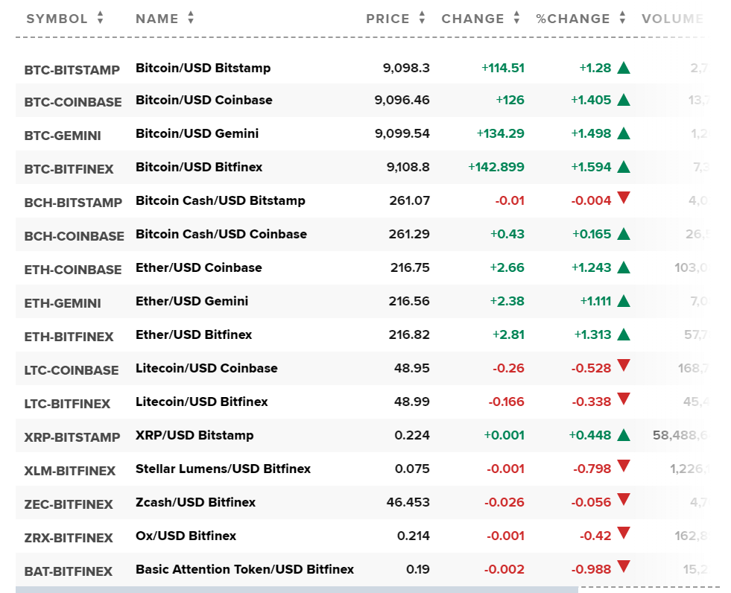The height and width of the screenshot is (593, 731).
Task: Click the green triangle beside +1.243
Action: click(x=623, y=267)
